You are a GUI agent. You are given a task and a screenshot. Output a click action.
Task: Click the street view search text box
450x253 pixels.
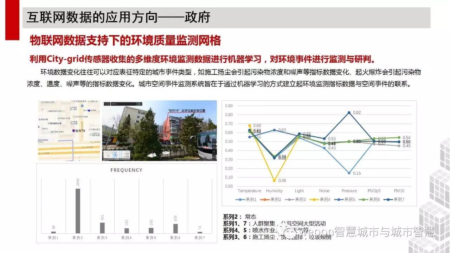pyautogui.click(x=123, y=104)
